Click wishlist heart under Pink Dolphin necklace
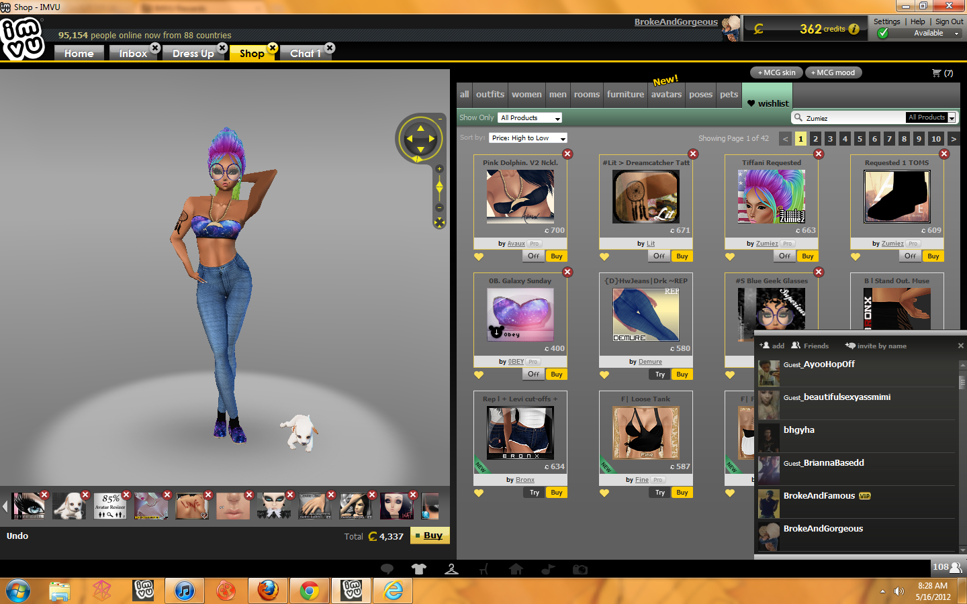 point(479,256)
